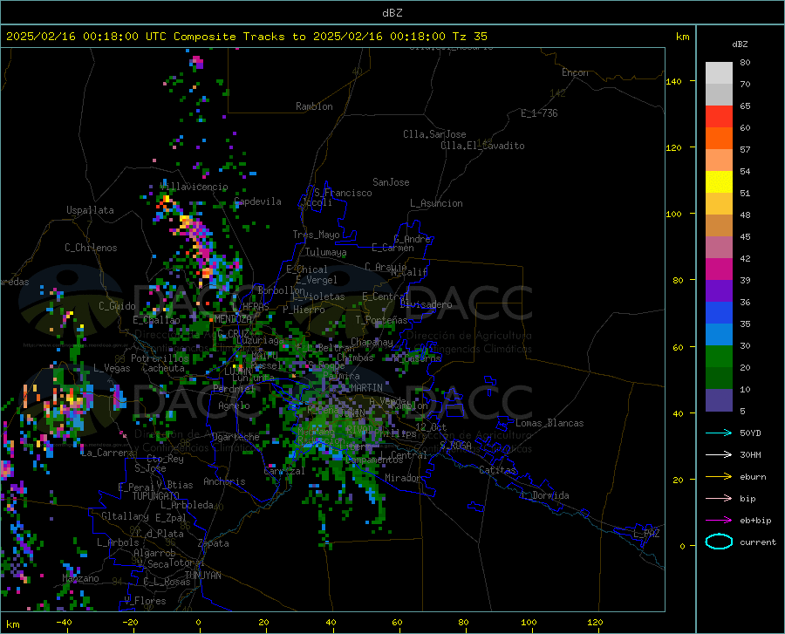Click the 'Clla.El_Cavadito' map label

(x=482, y=146)
